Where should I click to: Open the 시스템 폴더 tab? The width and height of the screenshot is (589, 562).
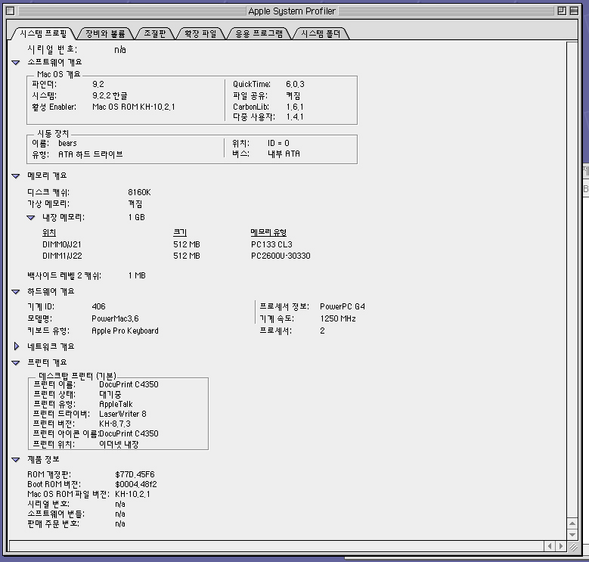coord(321,34)
